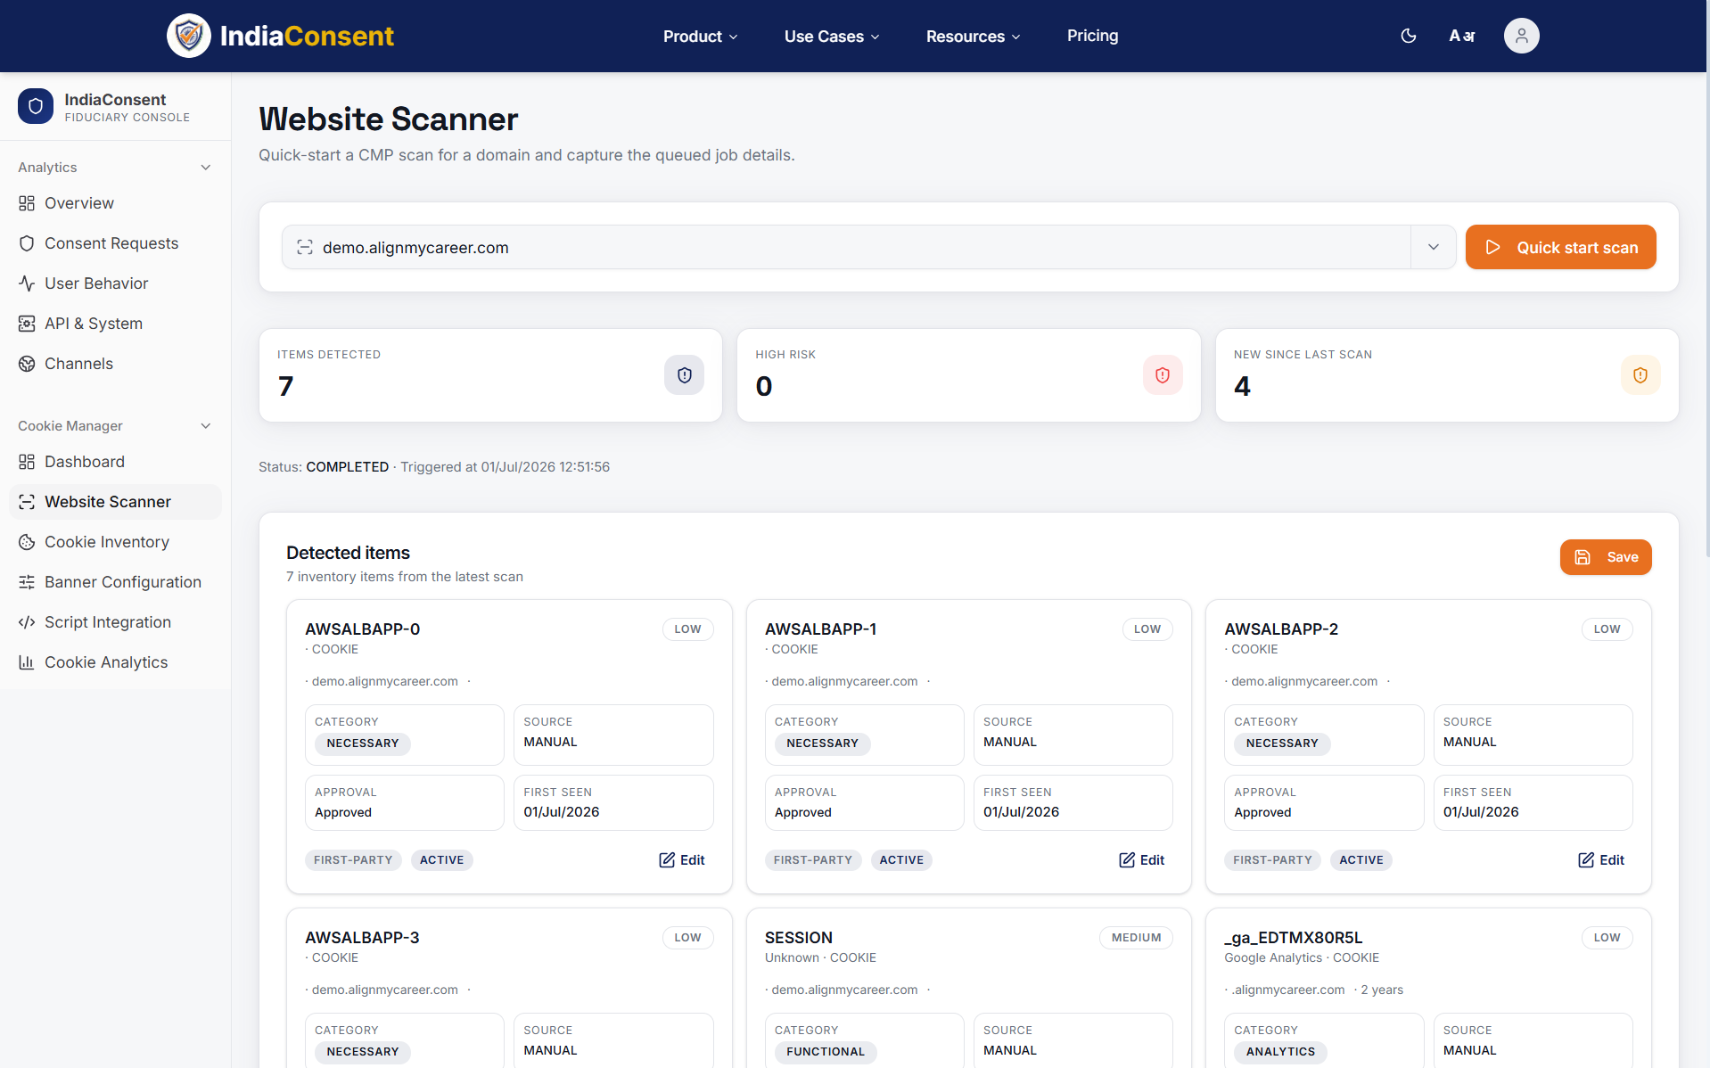Navigate to Cookie Inventory
Image resolution: width=1710 pixels, height=1068 pixels.
tap(116, 542)
